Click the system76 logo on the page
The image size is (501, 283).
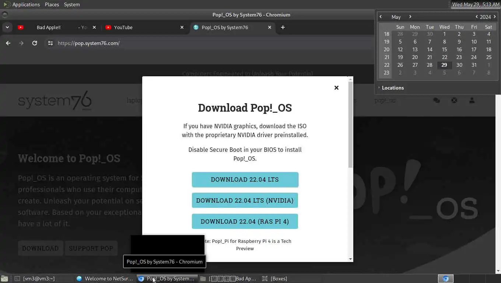coord(55,100)
